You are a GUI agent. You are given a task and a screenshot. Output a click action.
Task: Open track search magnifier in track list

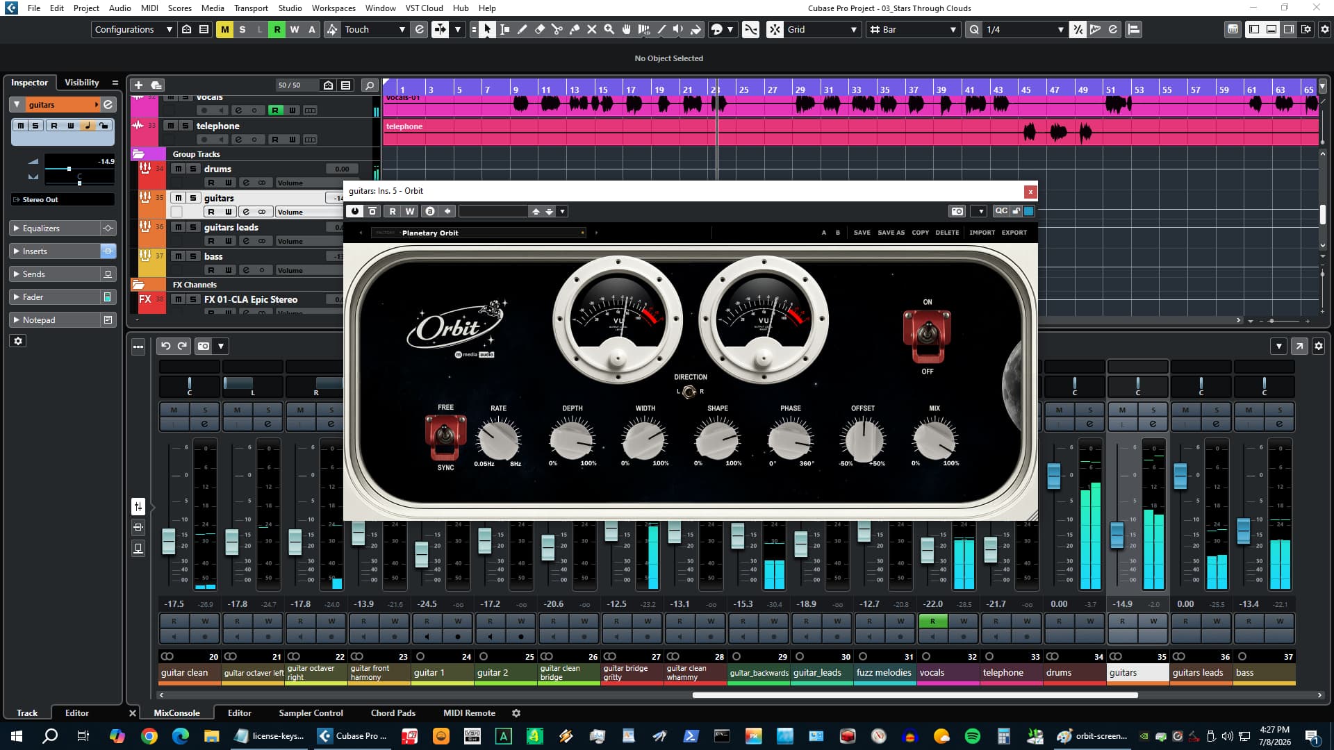click(x=370, y=85)
